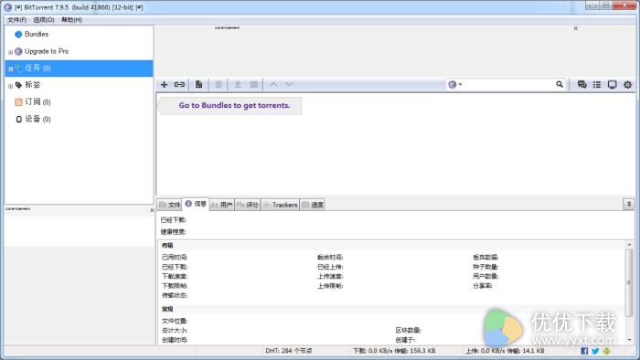Viewport: 640px width, 360px height.
Task: Close the sidebar advertisement panel
Action: pyautogui.click(x=152, y=210)
